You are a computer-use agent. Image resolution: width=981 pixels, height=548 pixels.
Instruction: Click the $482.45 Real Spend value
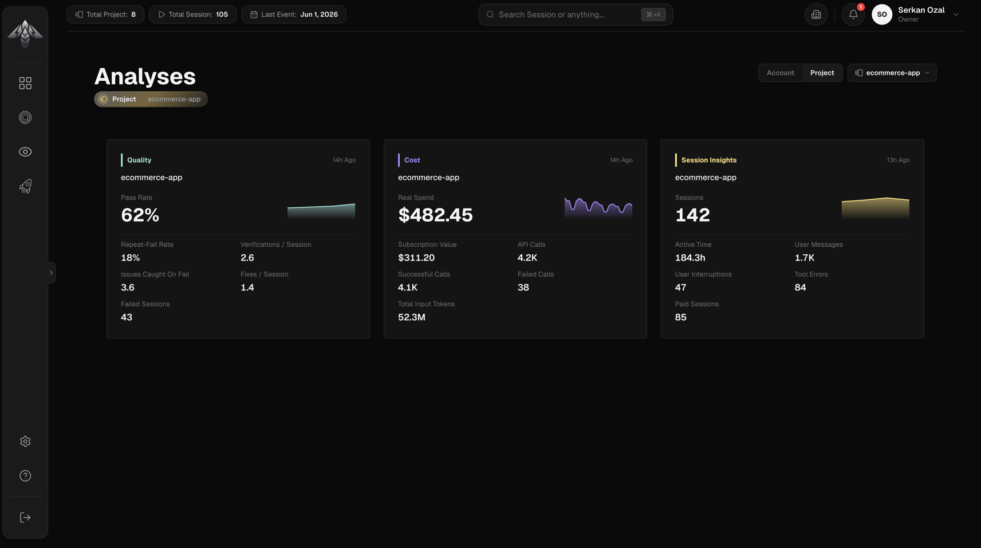click(x=435, y=215)
